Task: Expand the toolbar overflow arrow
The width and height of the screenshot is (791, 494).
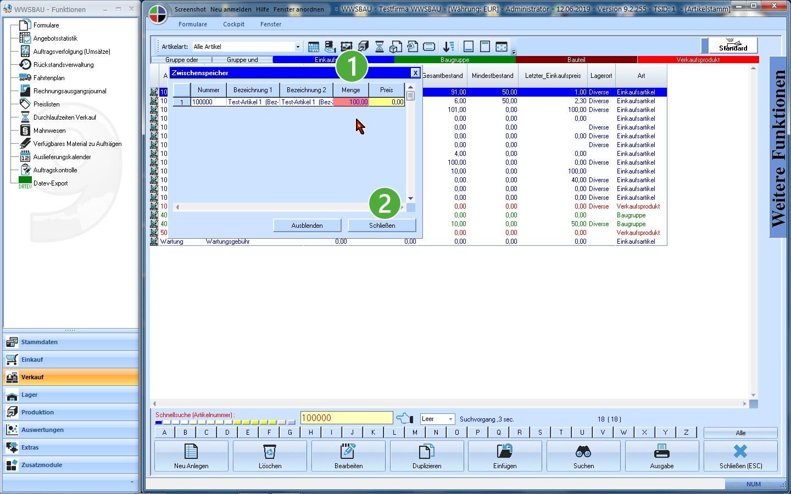Action: 514,53
